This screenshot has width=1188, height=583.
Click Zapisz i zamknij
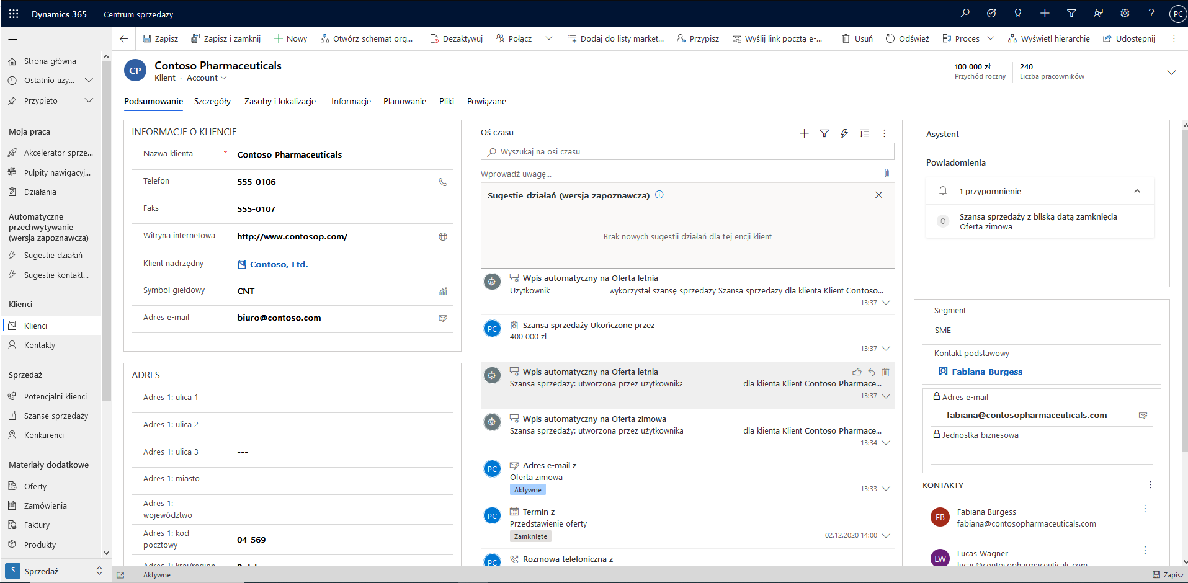226,38
